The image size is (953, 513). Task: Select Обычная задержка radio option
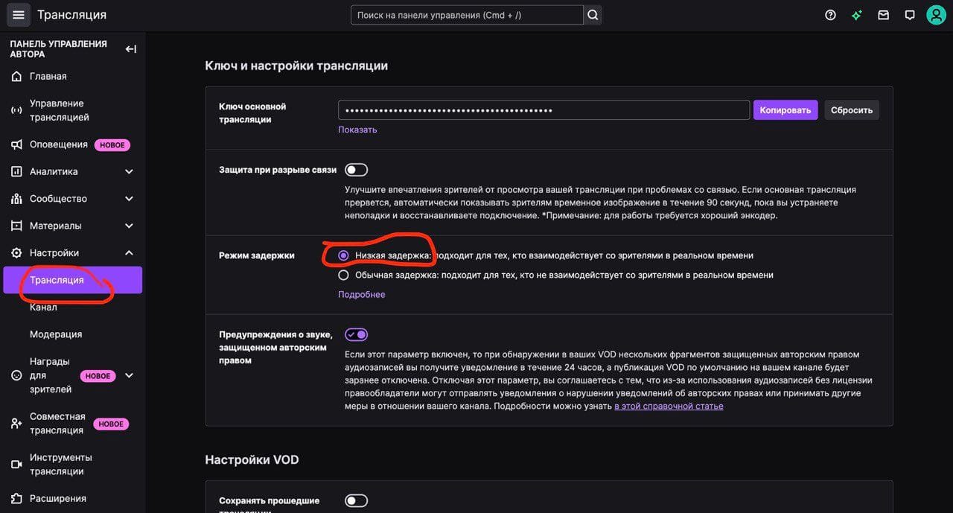343,275
